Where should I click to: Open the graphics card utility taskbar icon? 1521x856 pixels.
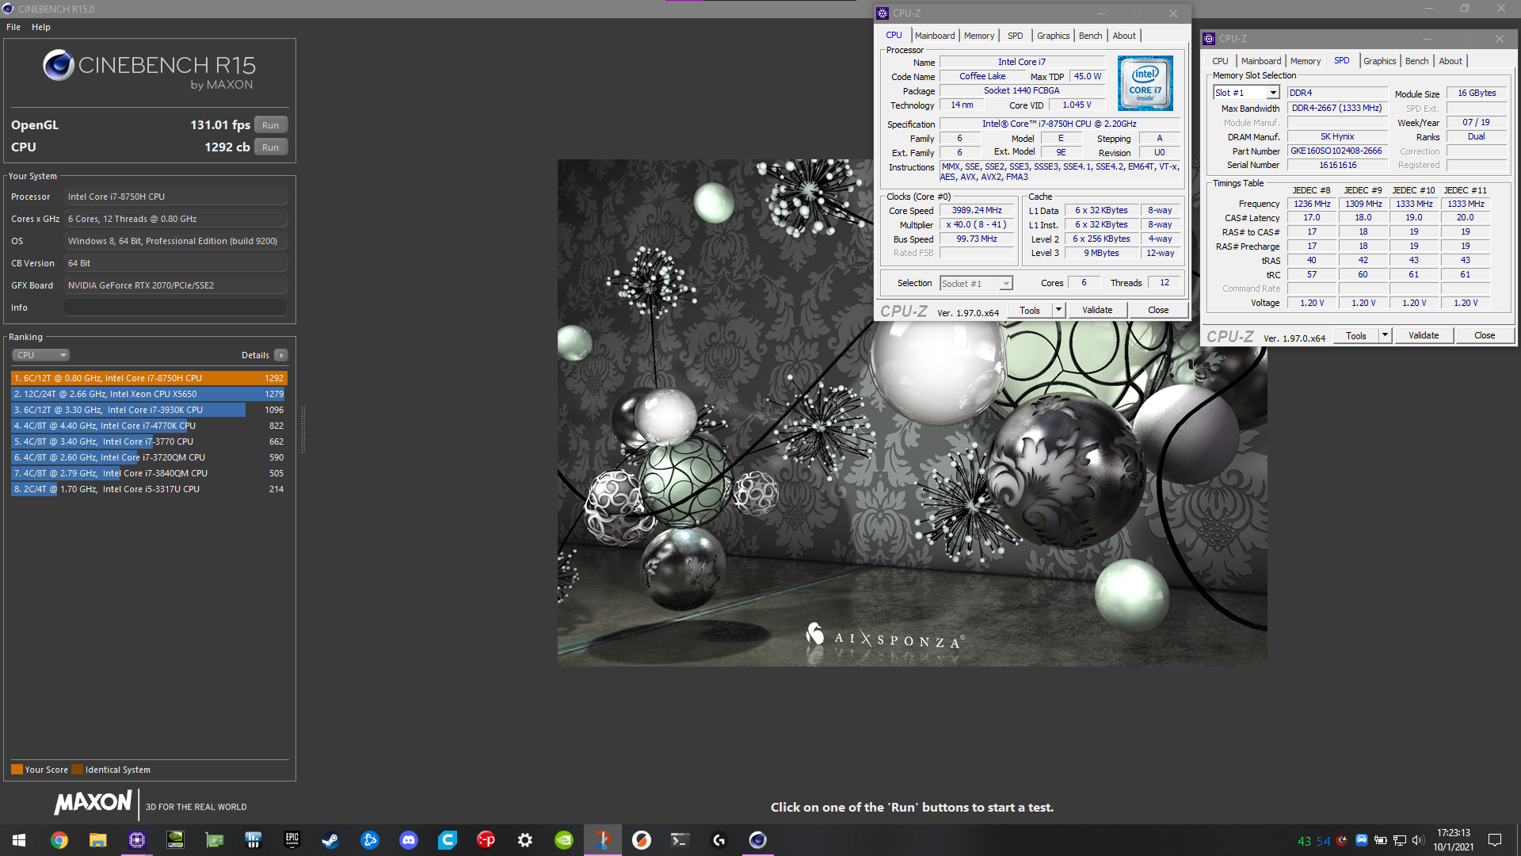(215, 840)
